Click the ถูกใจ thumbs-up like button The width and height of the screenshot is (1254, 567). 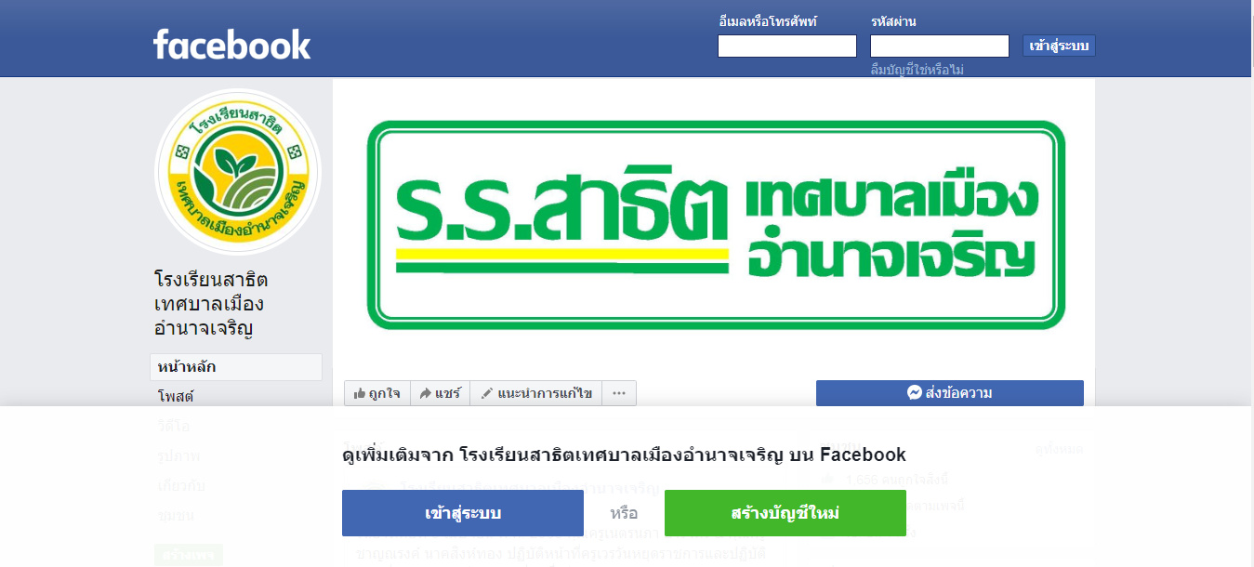pyautogui.click(x=377, y=393)
